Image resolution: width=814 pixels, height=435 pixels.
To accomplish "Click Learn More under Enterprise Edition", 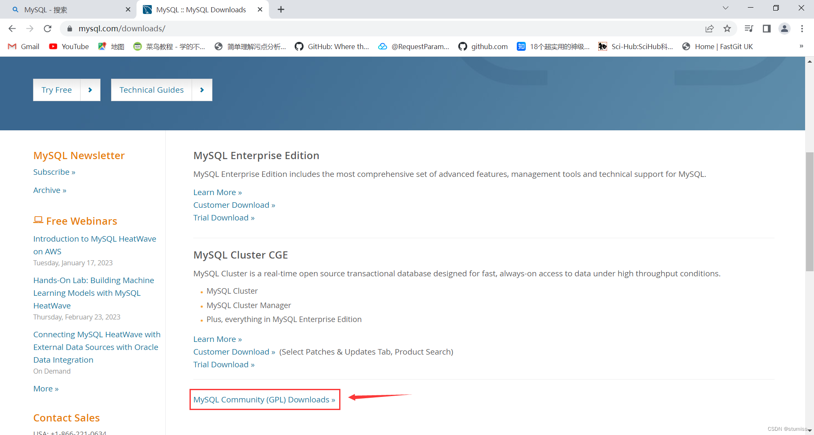I will click(217, 192).
